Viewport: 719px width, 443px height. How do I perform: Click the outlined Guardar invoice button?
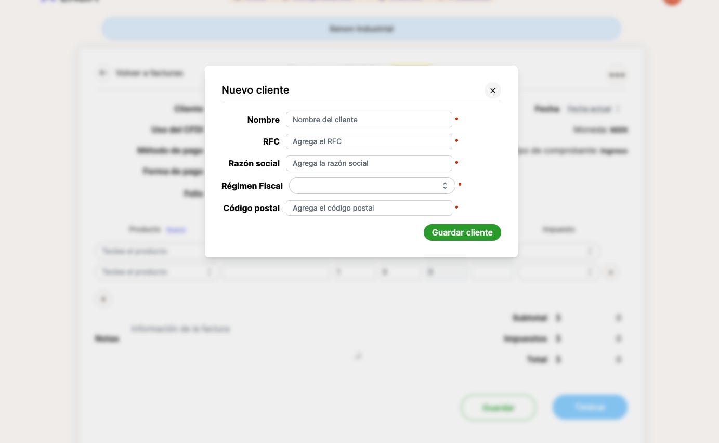(498, 408)
